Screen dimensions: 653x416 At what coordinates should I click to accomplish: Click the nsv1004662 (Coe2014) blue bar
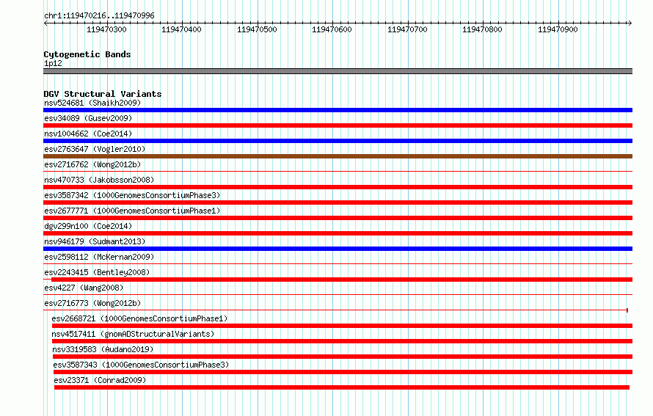[338, 141]
